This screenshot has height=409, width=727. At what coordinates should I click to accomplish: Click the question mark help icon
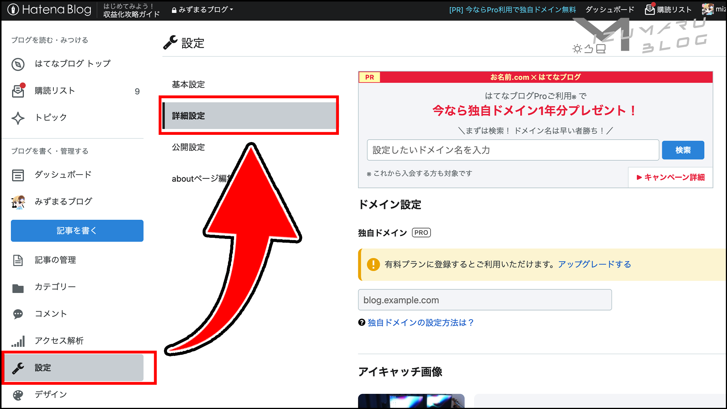[x=362, y=323]
